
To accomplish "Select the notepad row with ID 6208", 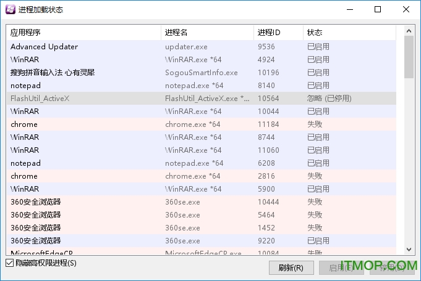I will tap(202, 163).
